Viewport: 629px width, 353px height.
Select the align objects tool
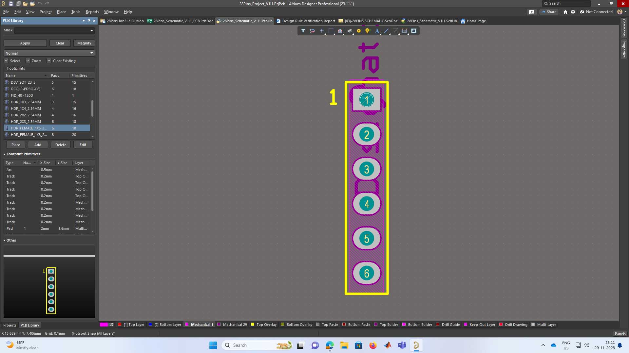pyautogui.click(x=340, y=31)
